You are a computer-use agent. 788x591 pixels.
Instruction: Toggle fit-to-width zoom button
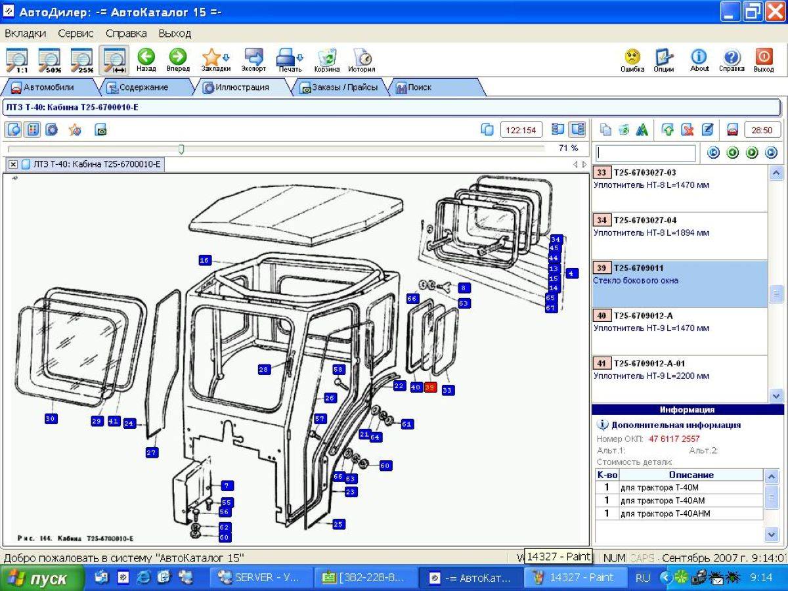pyautogui.click(x=114, y=60)
